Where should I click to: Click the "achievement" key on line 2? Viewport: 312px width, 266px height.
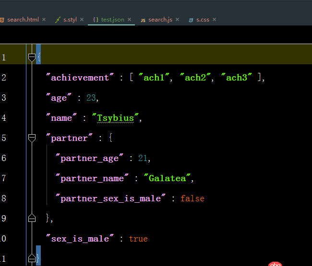[80, 78]
